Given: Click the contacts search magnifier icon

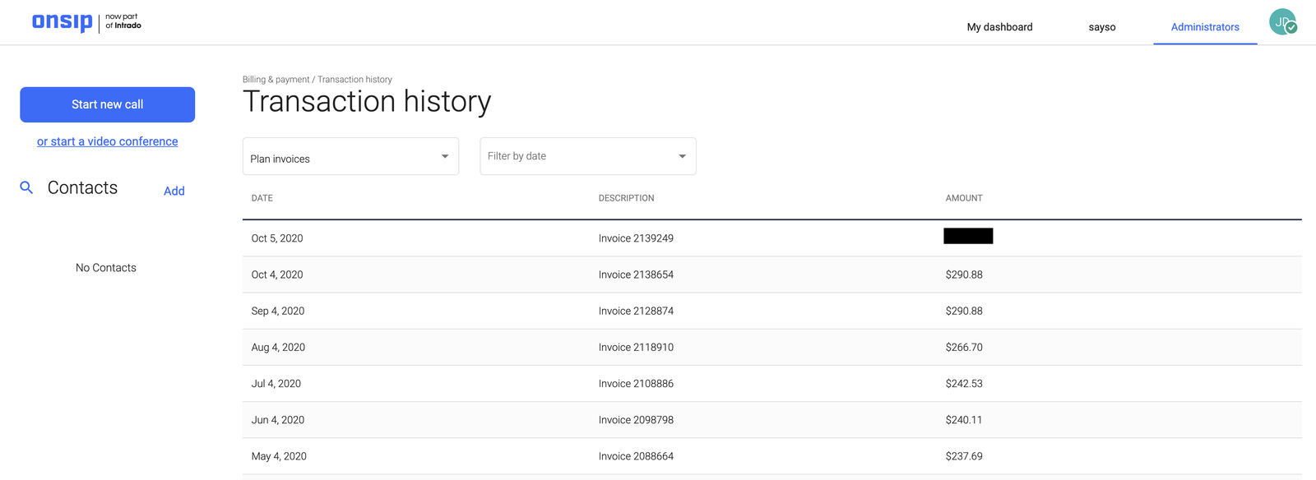Looking at the screenshot, I should [x=26, y=188].
